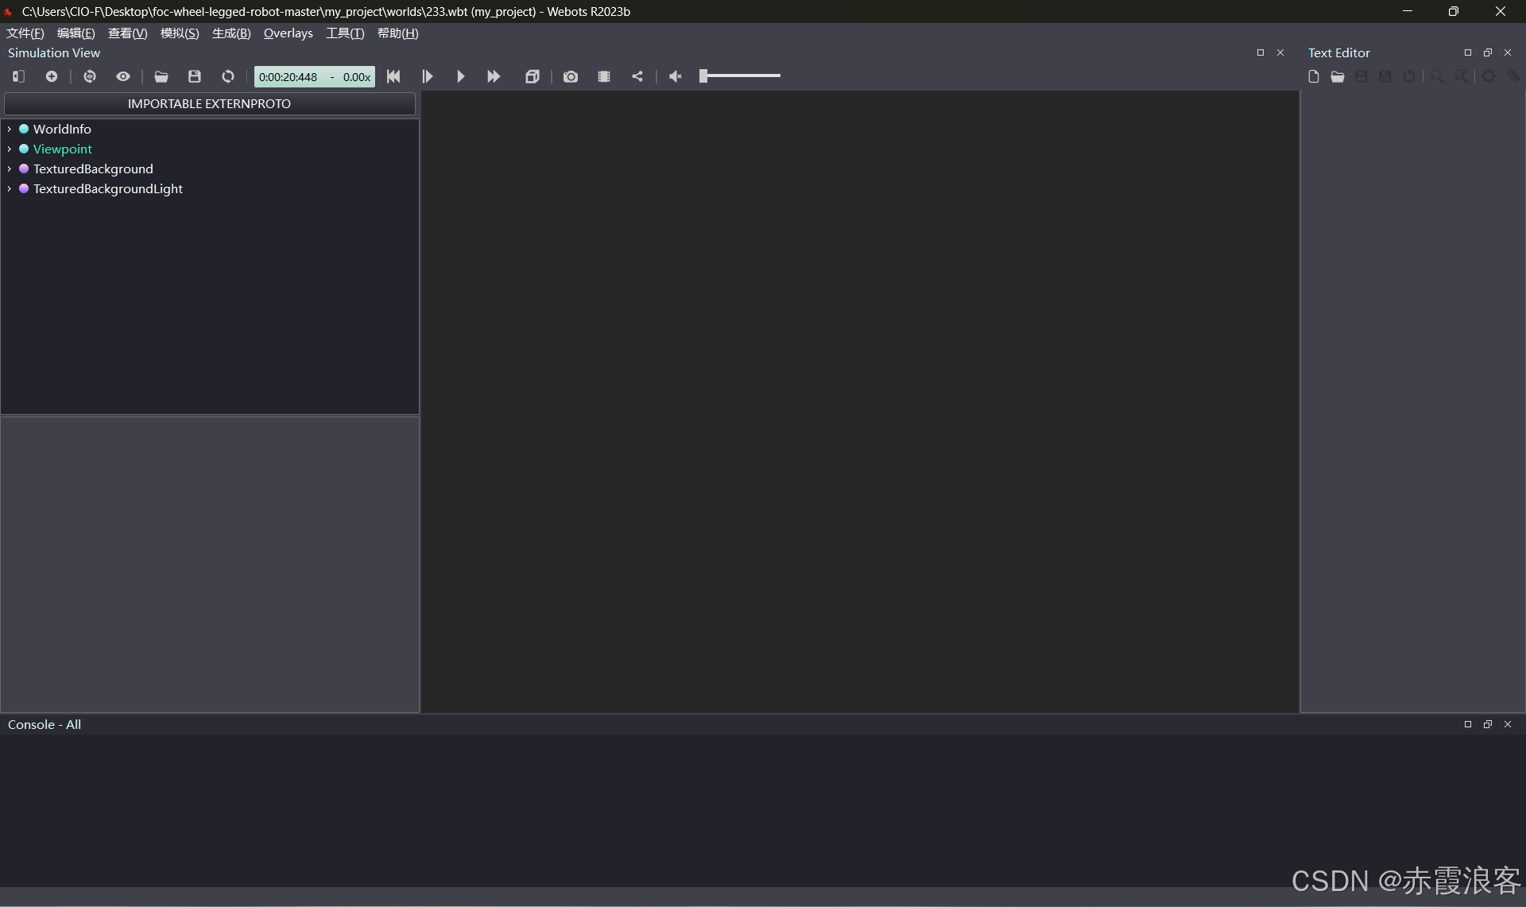Run simulation in real-time play button
The width and height of the screenshot is (1526, 907).
tap(460, 76)
